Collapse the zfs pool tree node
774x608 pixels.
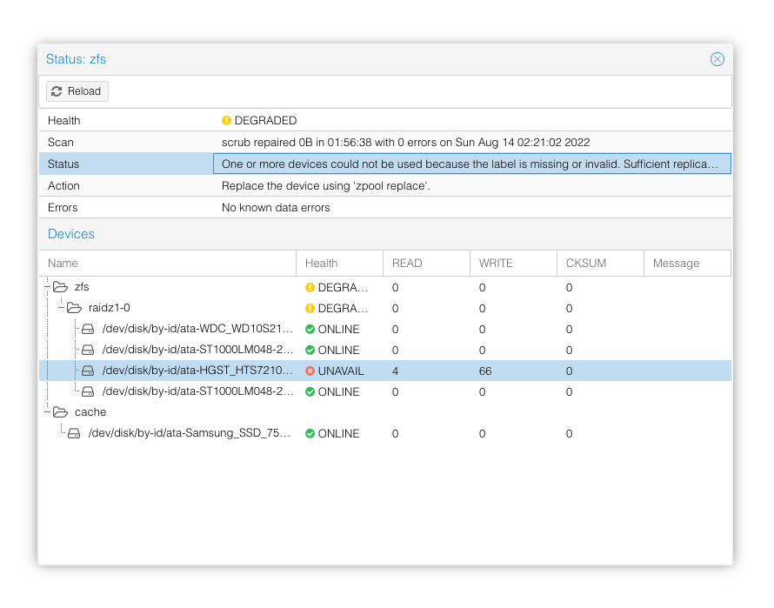pos(47,287)
